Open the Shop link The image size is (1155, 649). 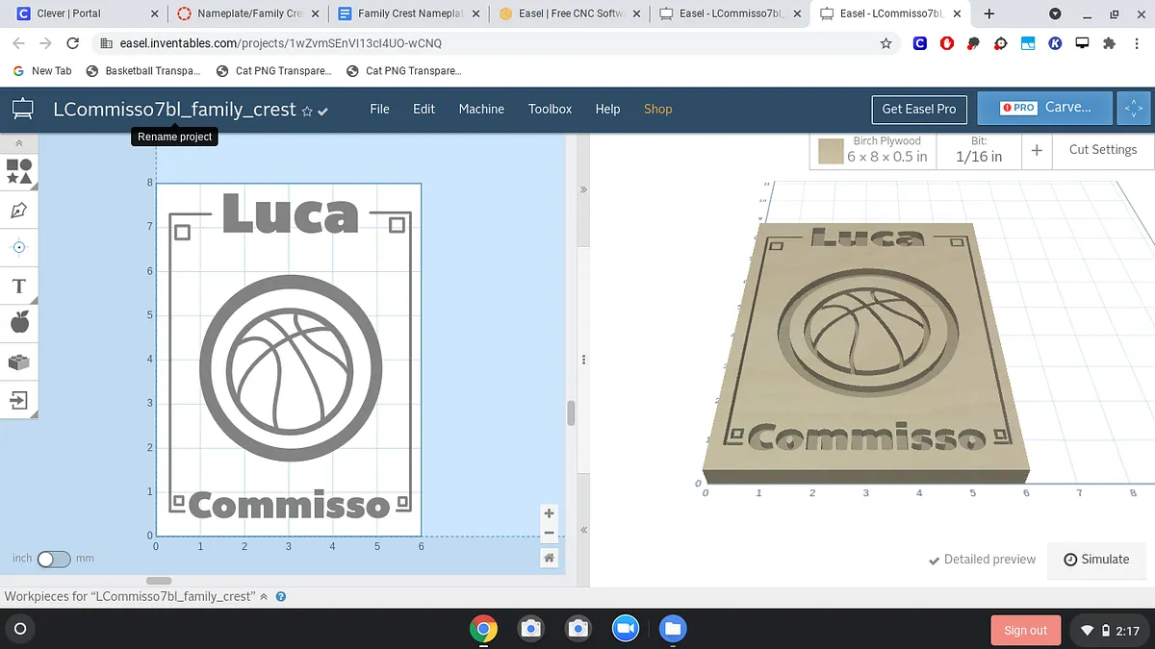(658, 109)
